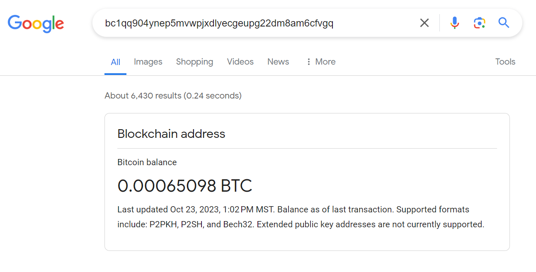Image resolution: width=536 pixels, height=272 pixels.
Task: Expand the More search options menu
Action: coord(325,61)
